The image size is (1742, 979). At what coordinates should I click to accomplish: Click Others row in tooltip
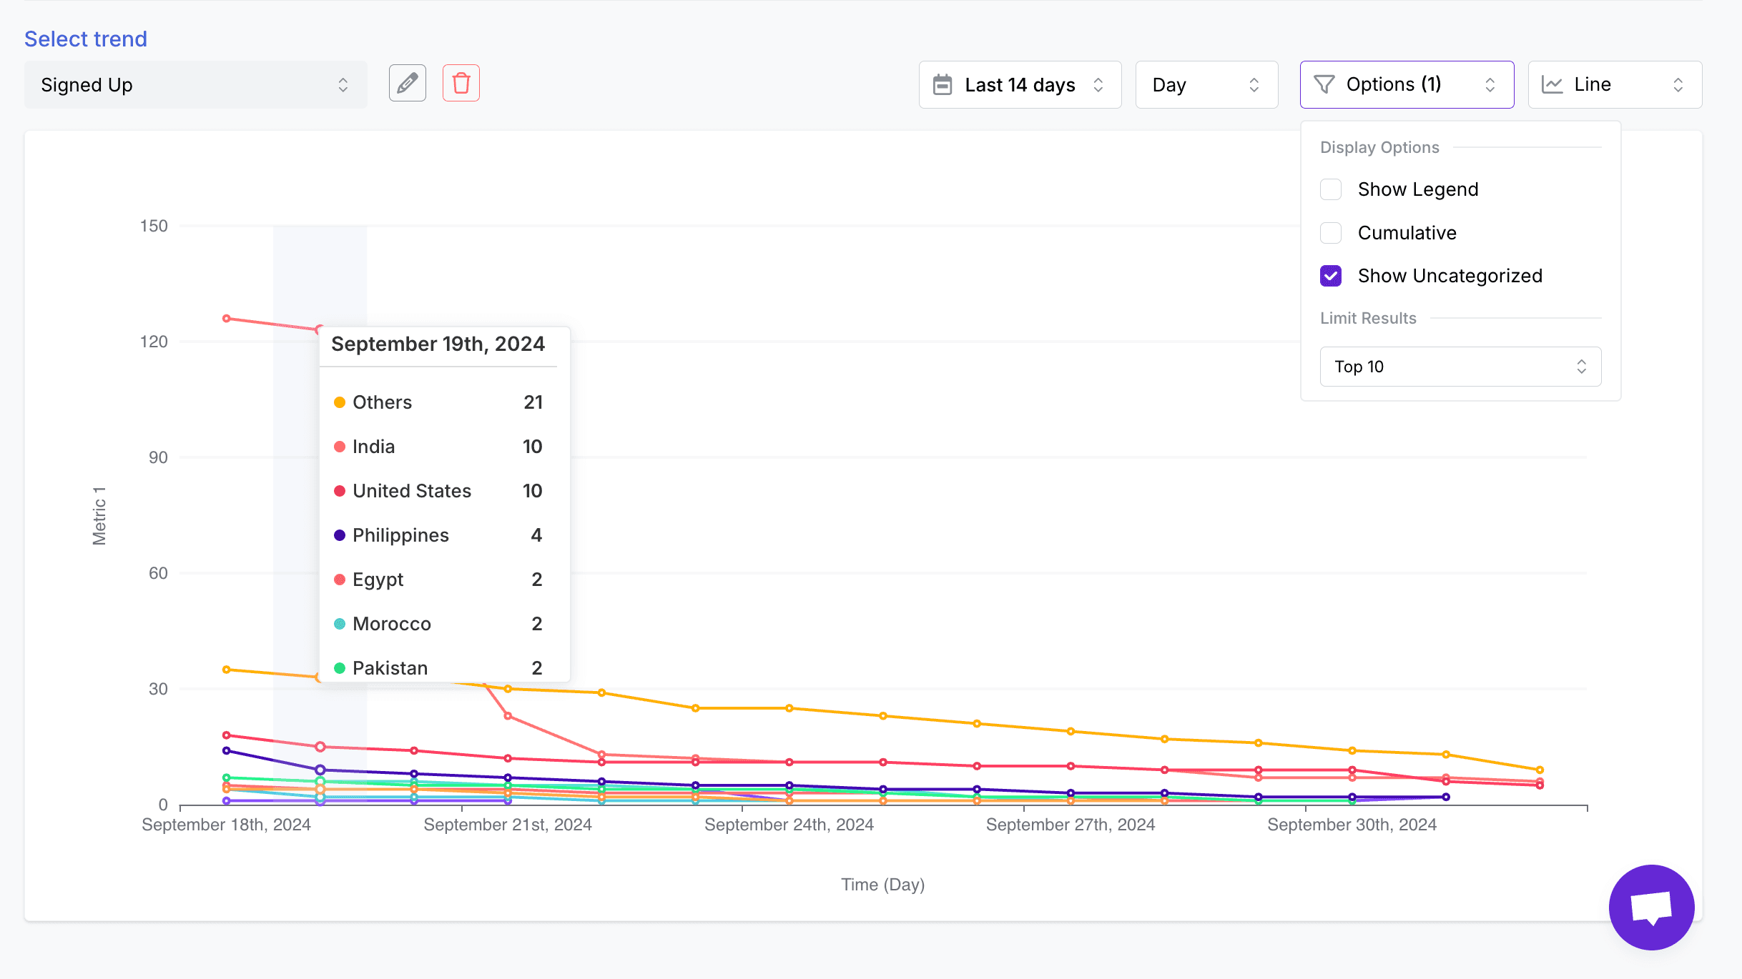pyautogui.click(x=438, y=402)
